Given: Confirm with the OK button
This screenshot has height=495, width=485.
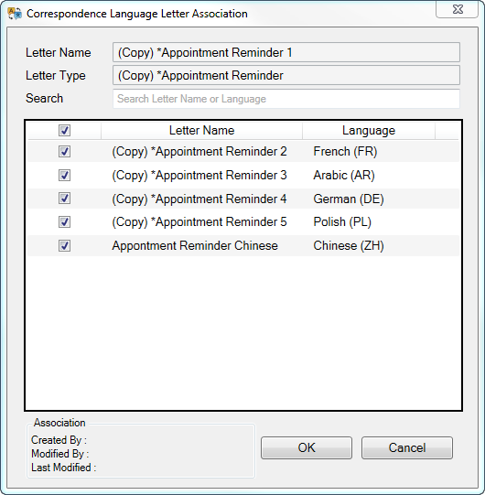Looking at the screenshot, I should coord(307,447).
